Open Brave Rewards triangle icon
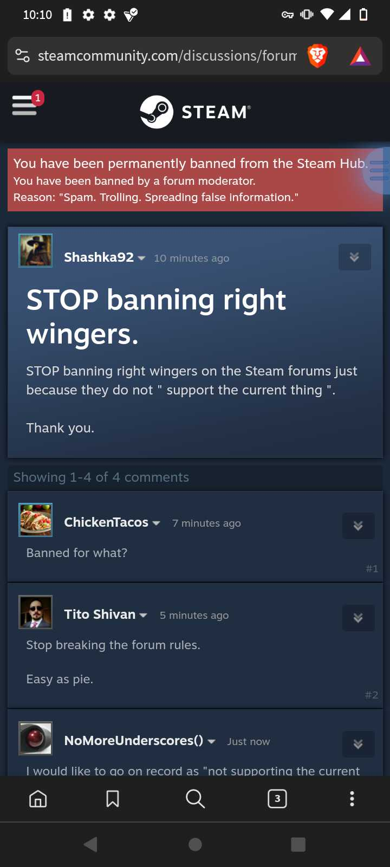 tap(360, 56)
